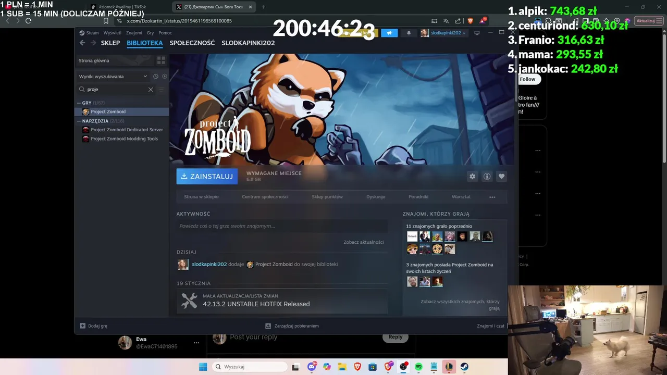Open 42.13.2 UNSTABLE HOTFIX Released news
Image resolution: width=667 pixels, height=375 pixels.
coord(282,301)
